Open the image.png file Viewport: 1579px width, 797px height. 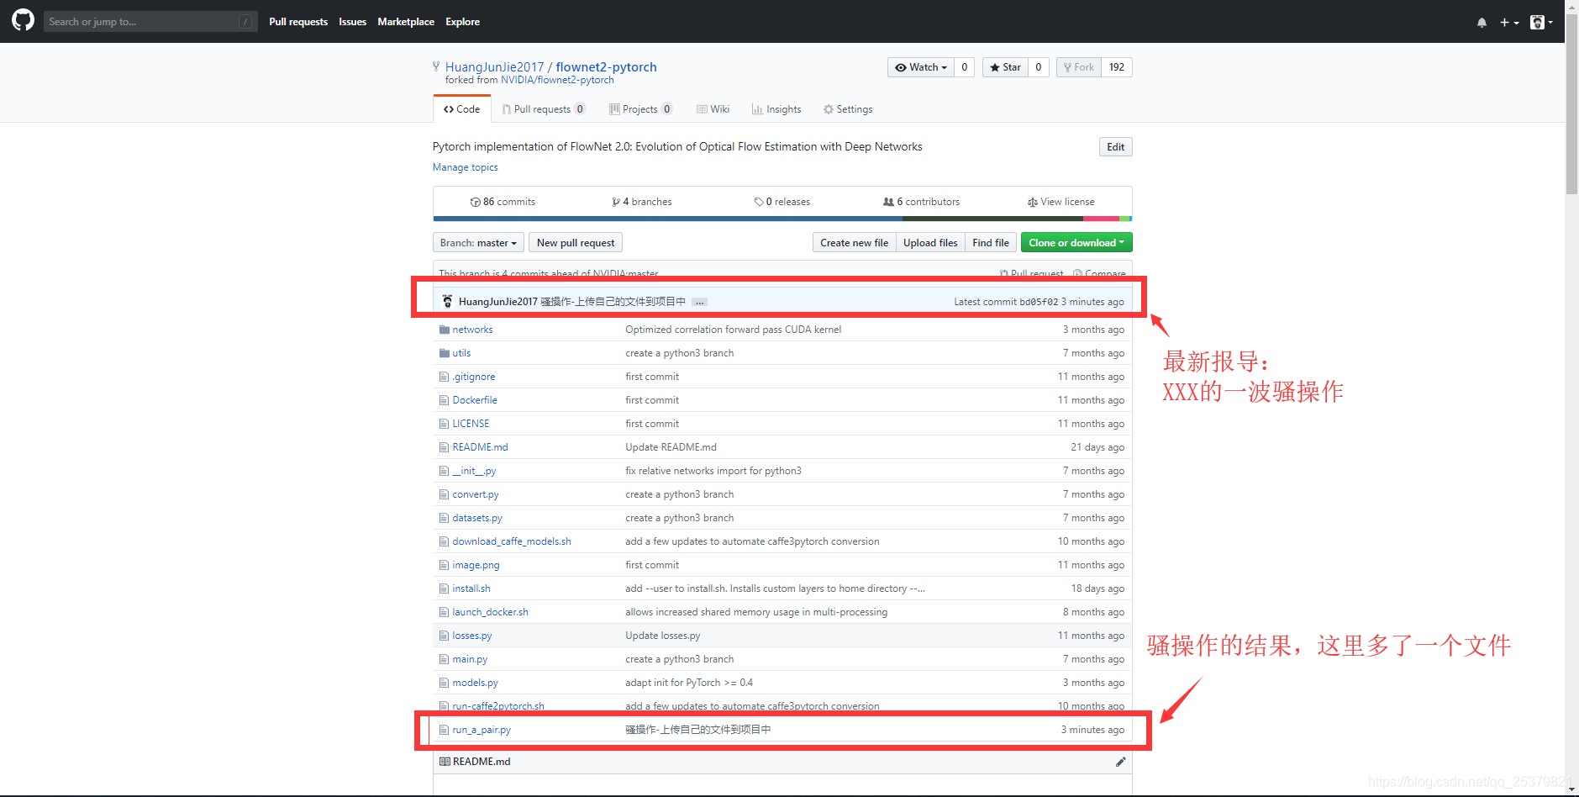(476, 565)
